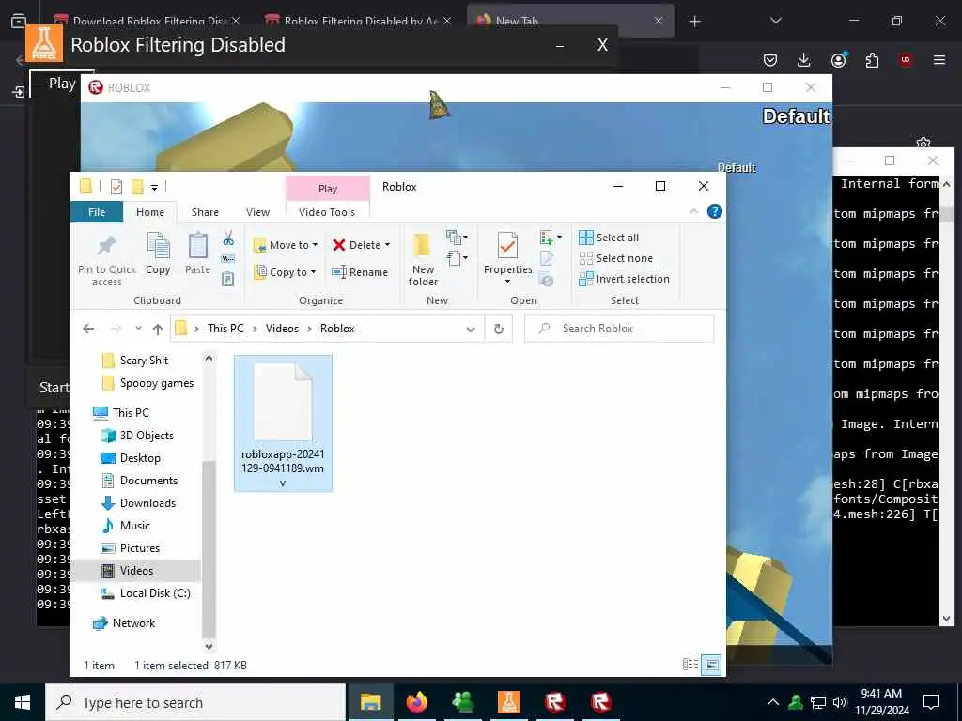Select the robloxapp-20241129 wmv file
The width and height of the screenshot is (962, 721).
point(283,423)
